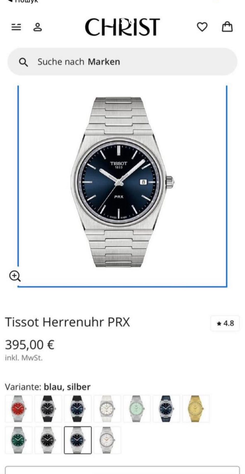Open the hamburger navigation menu
245x474 pixels.
16,27
